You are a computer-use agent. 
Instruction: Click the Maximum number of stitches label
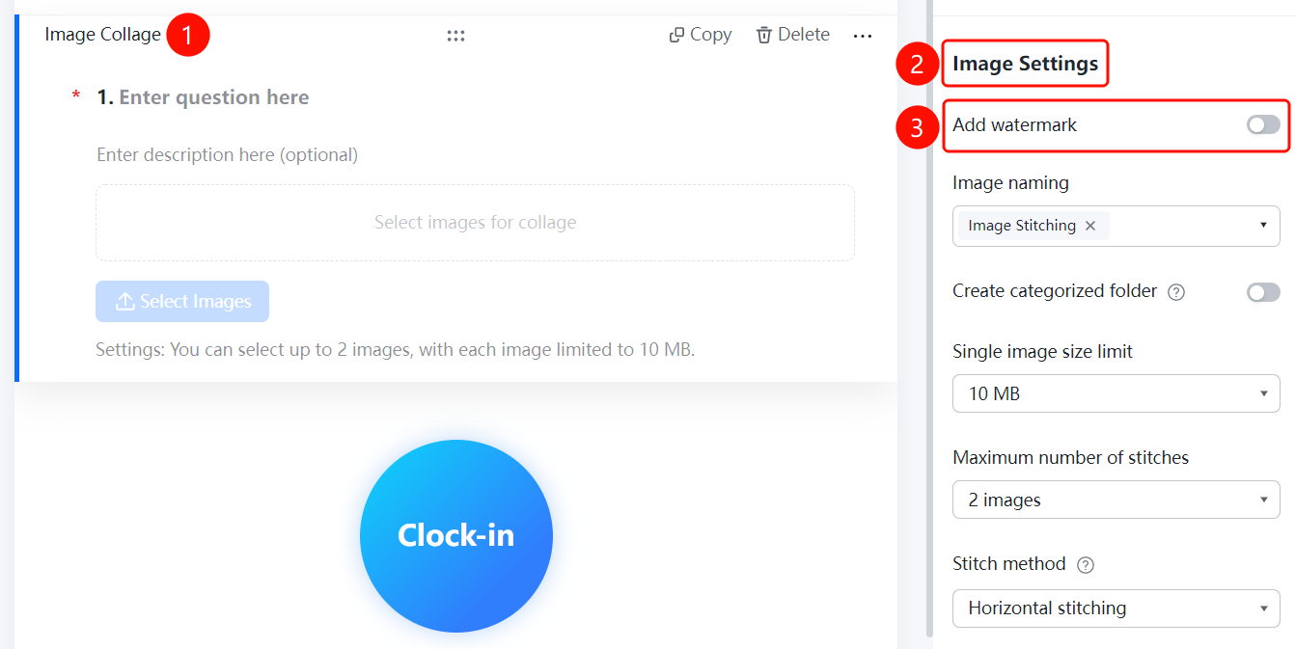click(1070, 457)
